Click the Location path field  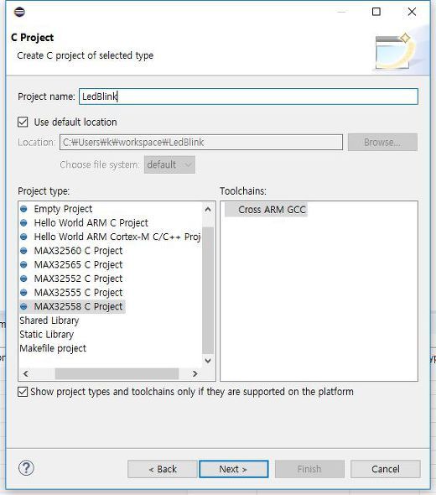[201, 143]
